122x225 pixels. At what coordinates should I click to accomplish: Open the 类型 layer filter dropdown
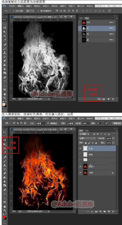84,134
